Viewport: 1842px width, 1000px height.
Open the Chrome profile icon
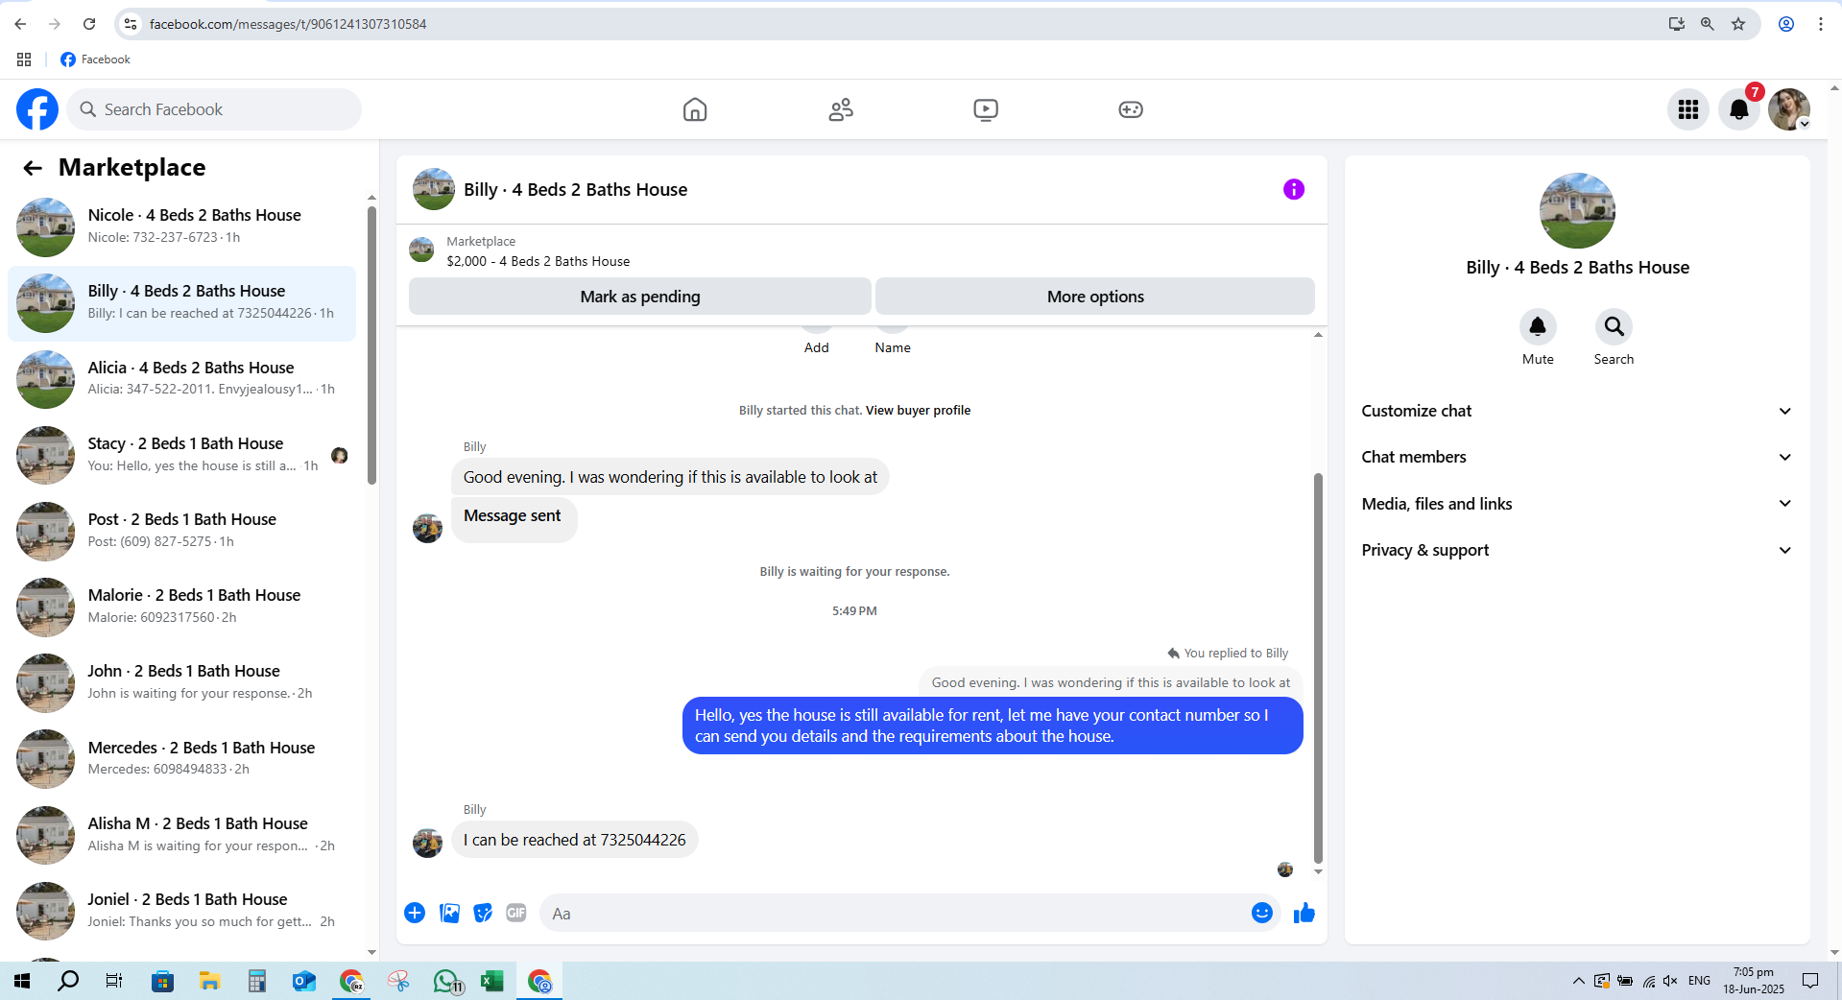click(x=1786, y=24)
